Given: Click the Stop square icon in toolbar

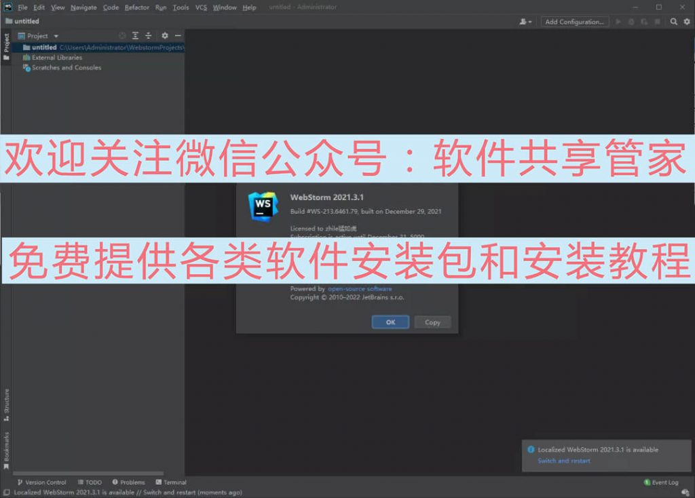Looking at the screenshot, I should (657, 22).
